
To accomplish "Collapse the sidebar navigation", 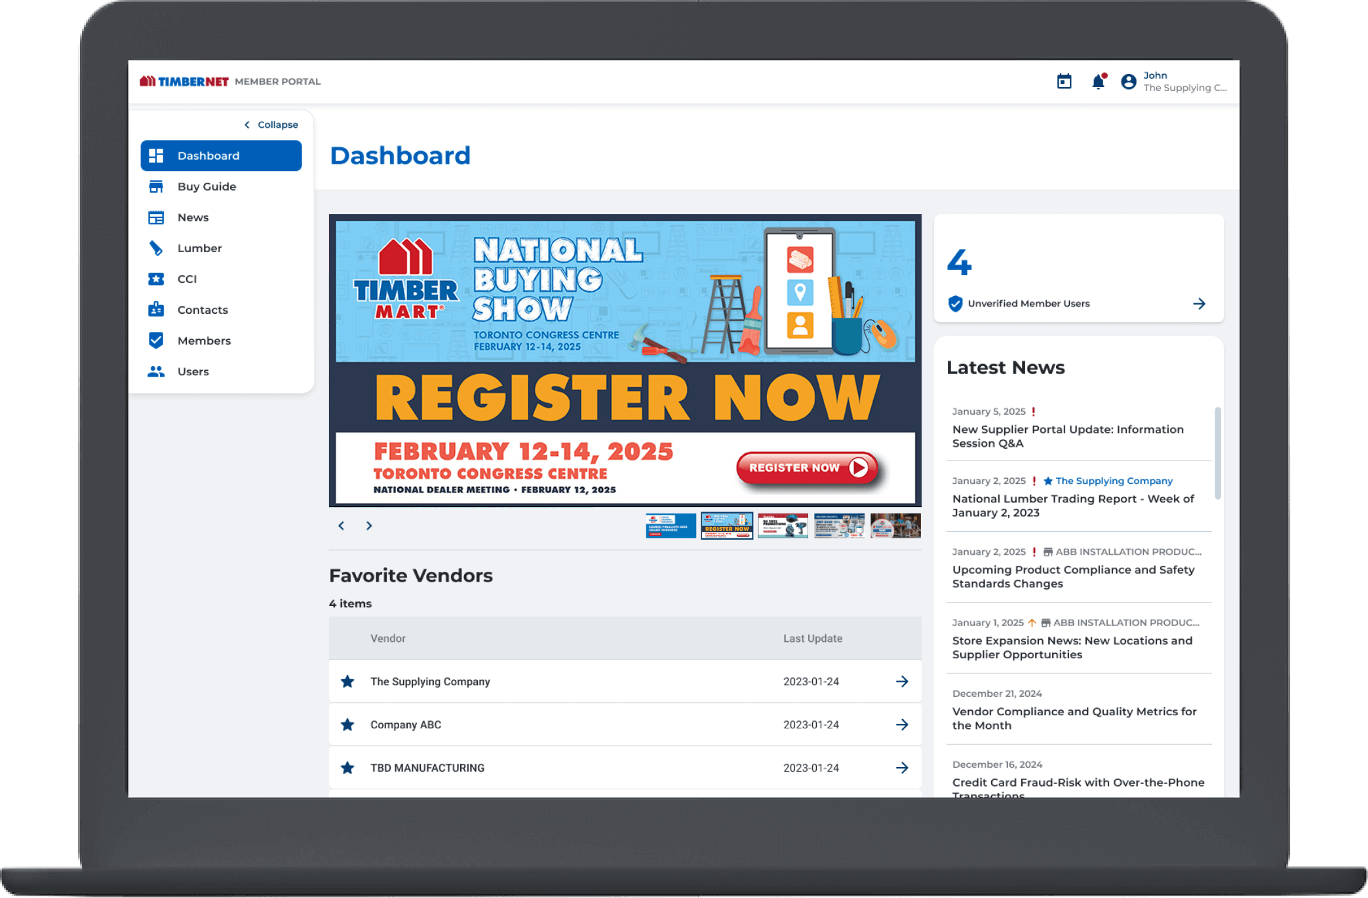I will tap(271, 124).
